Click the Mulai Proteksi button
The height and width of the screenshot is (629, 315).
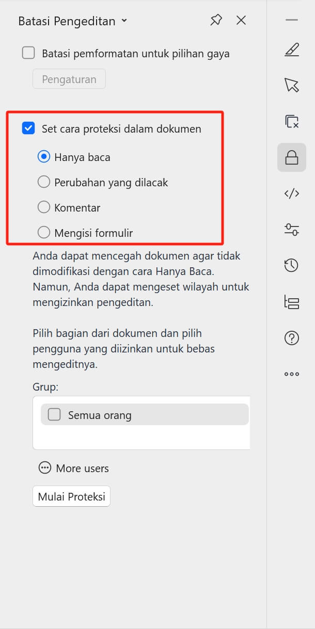(x=71, y=496)
